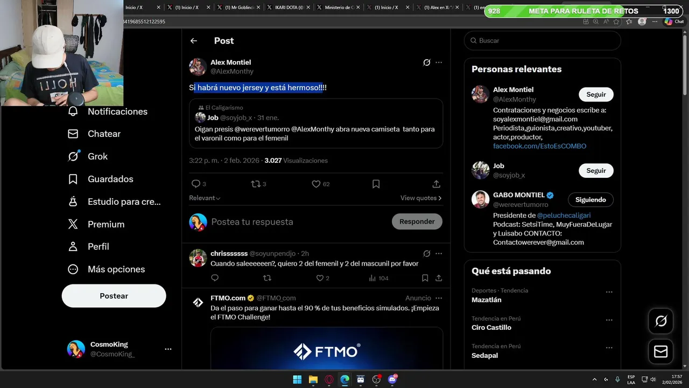Reply to chrisssssss comment
The width and height of the screenshot is (689, 388).
pos(215,278)
